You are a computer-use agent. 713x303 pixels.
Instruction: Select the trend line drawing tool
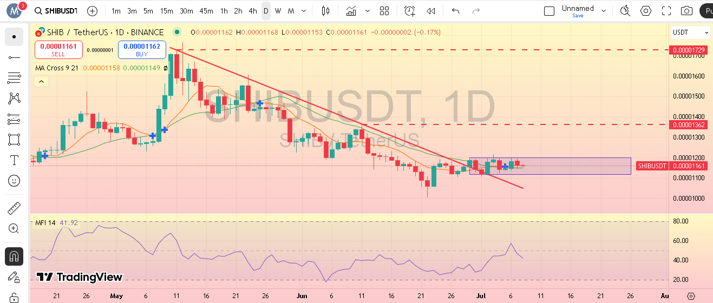coord(14,57)
